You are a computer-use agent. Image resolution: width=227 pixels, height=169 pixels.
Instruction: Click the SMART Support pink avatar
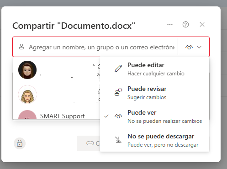pyautogui.click(x=27, y=115)
